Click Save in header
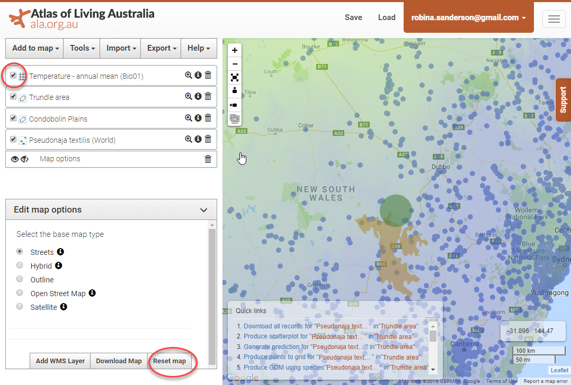This screenshot has width=571, height=385. coord(353,17)
